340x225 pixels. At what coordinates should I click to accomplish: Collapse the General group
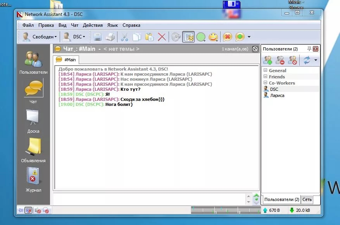pos(265,70)
